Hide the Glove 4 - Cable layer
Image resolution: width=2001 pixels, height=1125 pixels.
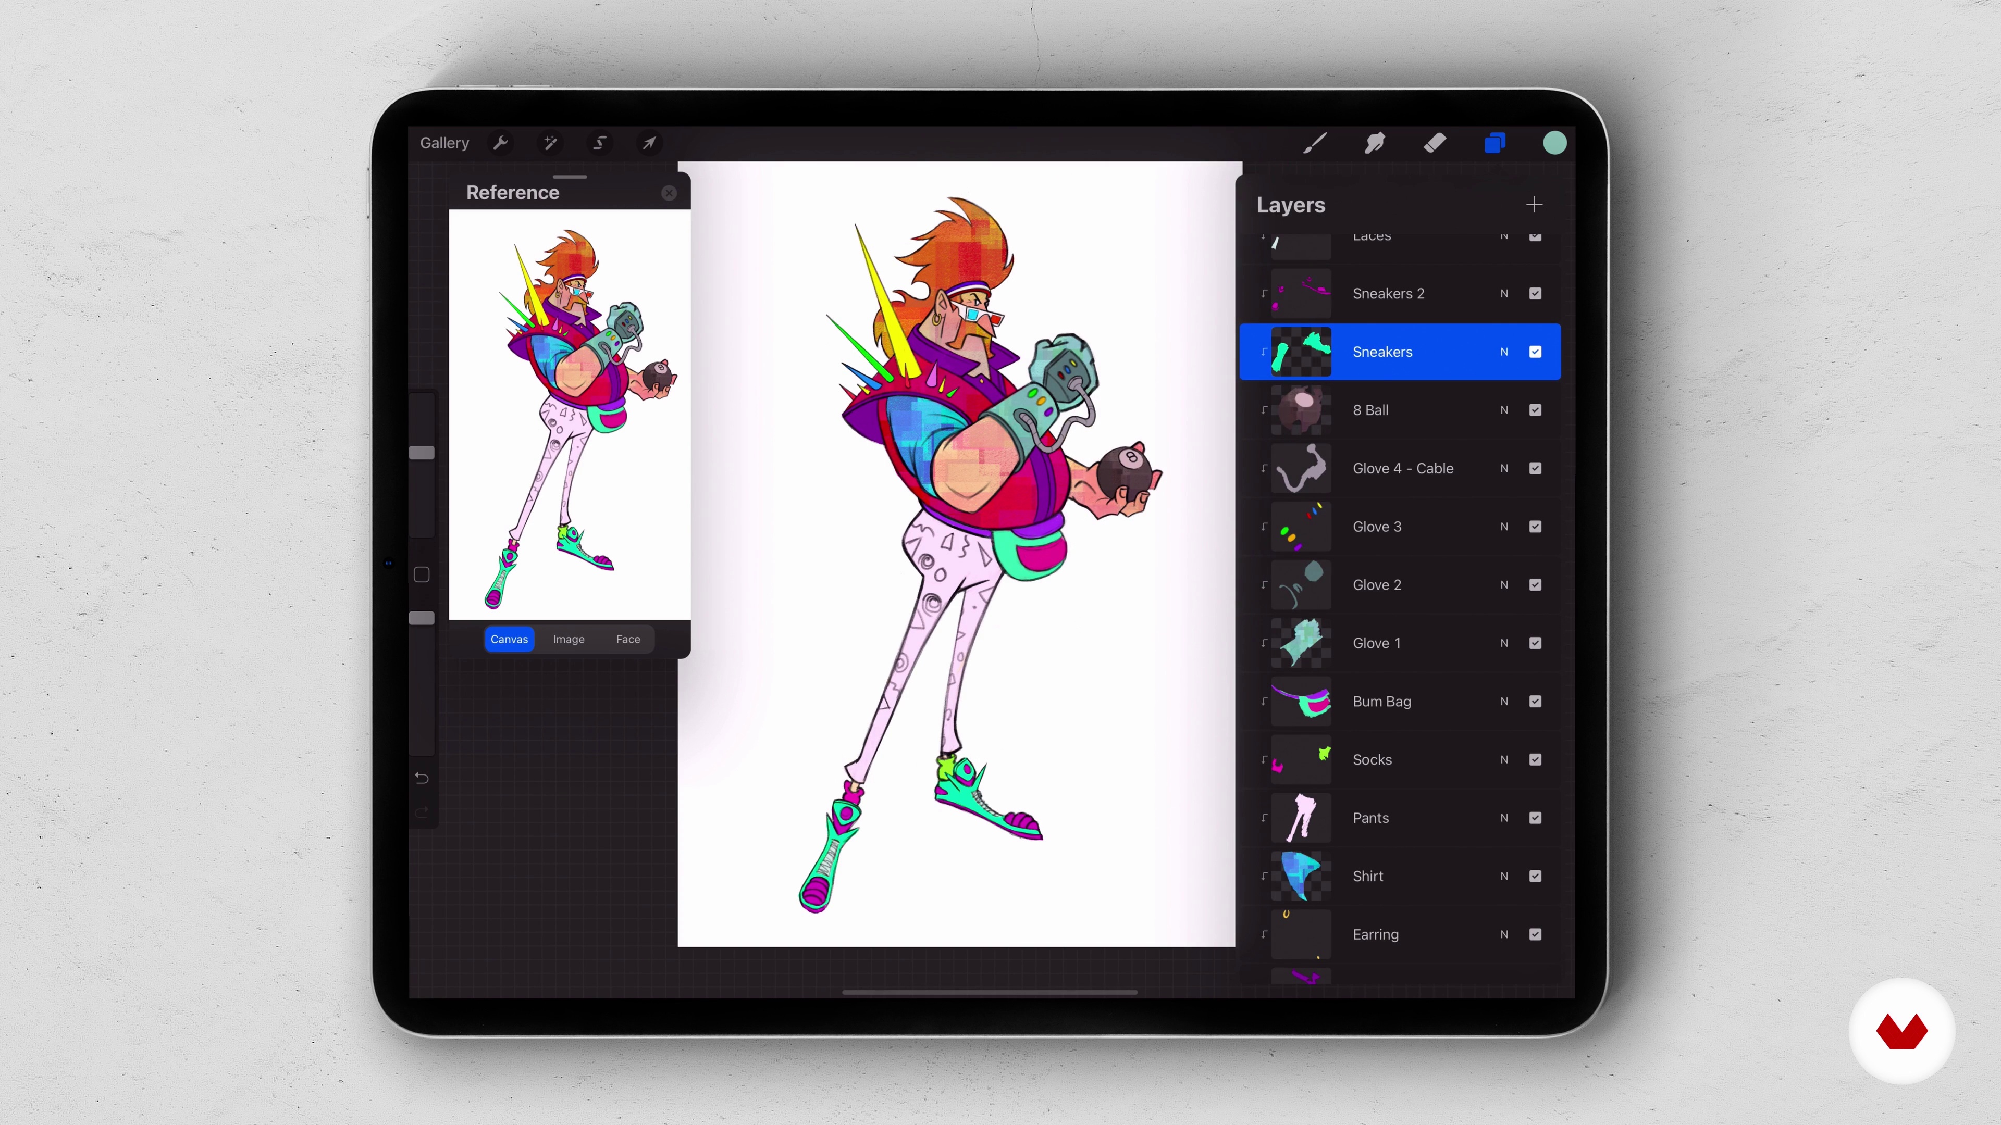(1535, 468)
